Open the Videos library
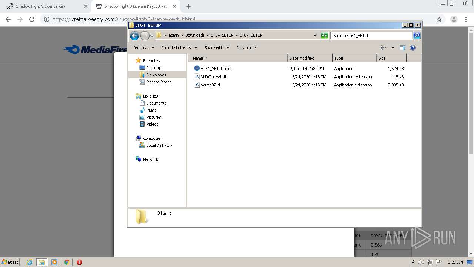Screen dimensions: 474x267 click(x=152, y=124)
